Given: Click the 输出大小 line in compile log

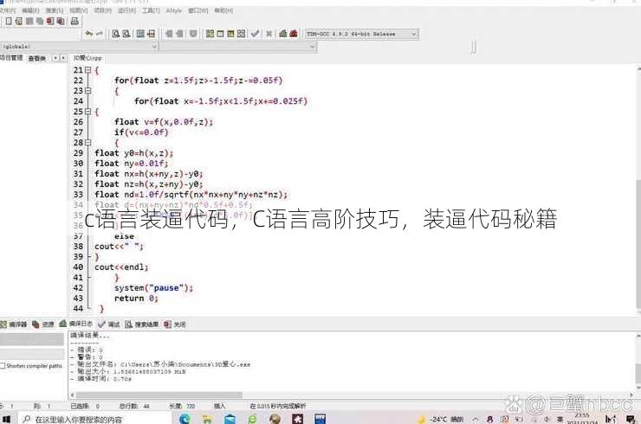Looking at the screenshot, I should coord(128,371).
